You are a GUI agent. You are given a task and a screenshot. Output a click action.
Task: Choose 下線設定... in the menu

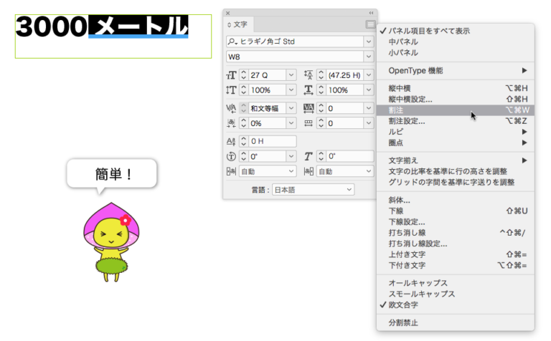coord(407,222)
